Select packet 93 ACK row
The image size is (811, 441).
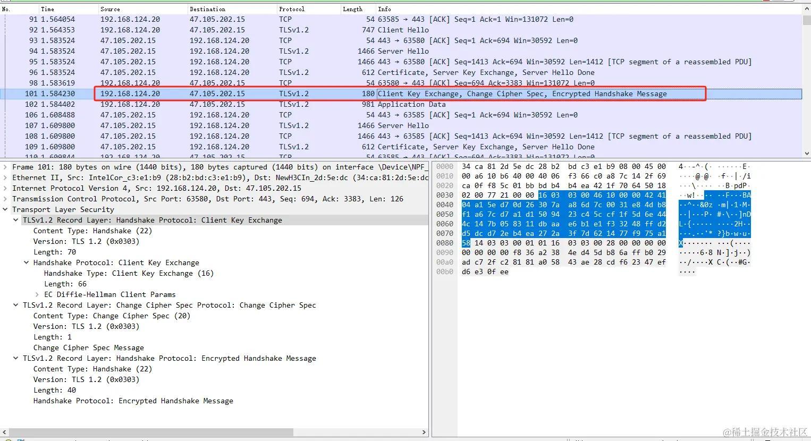[401, 40]
